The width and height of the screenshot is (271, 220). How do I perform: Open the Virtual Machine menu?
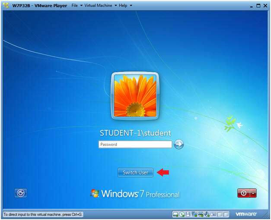click(x=101, y=6)
